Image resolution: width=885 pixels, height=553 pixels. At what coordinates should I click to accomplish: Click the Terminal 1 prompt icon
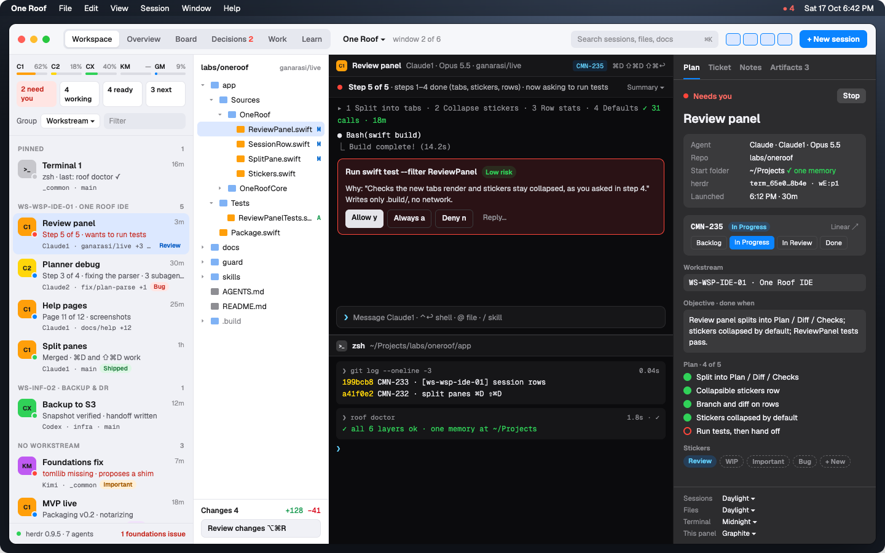coord(27,169)
